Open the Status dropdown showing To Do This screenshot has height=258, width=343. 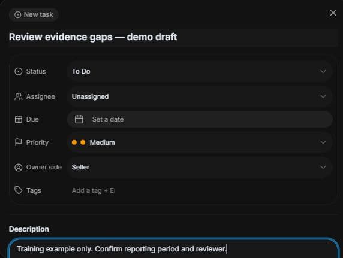tap(200, 71)
